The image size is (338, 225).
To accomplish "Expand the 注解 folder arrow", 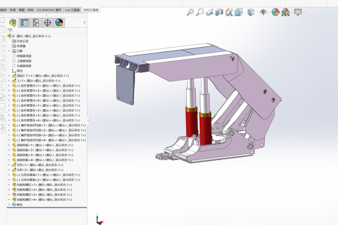I will [x=9, y=51].
